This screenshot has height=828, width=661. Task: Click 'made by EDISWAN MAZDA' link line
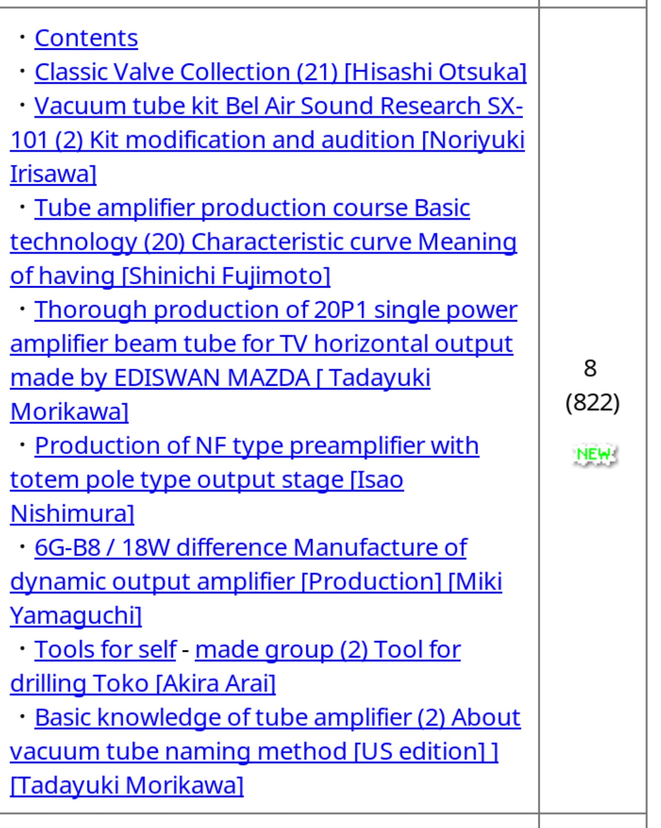220,378
